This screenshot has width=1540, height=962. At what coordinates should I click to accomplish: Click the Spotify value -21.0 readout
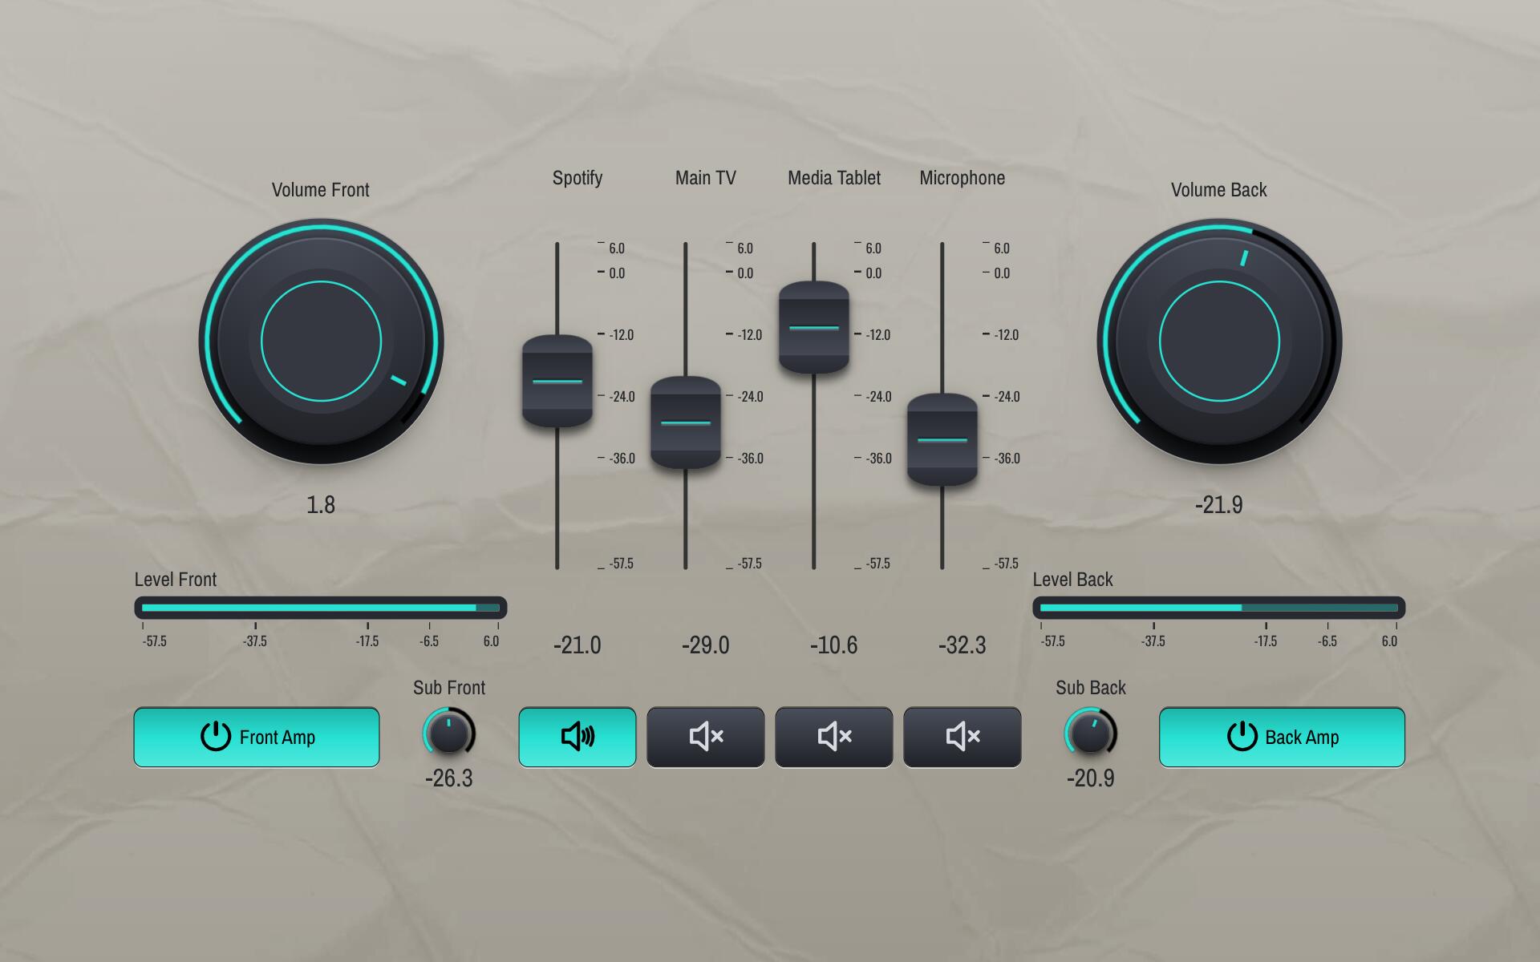(577, 645)
